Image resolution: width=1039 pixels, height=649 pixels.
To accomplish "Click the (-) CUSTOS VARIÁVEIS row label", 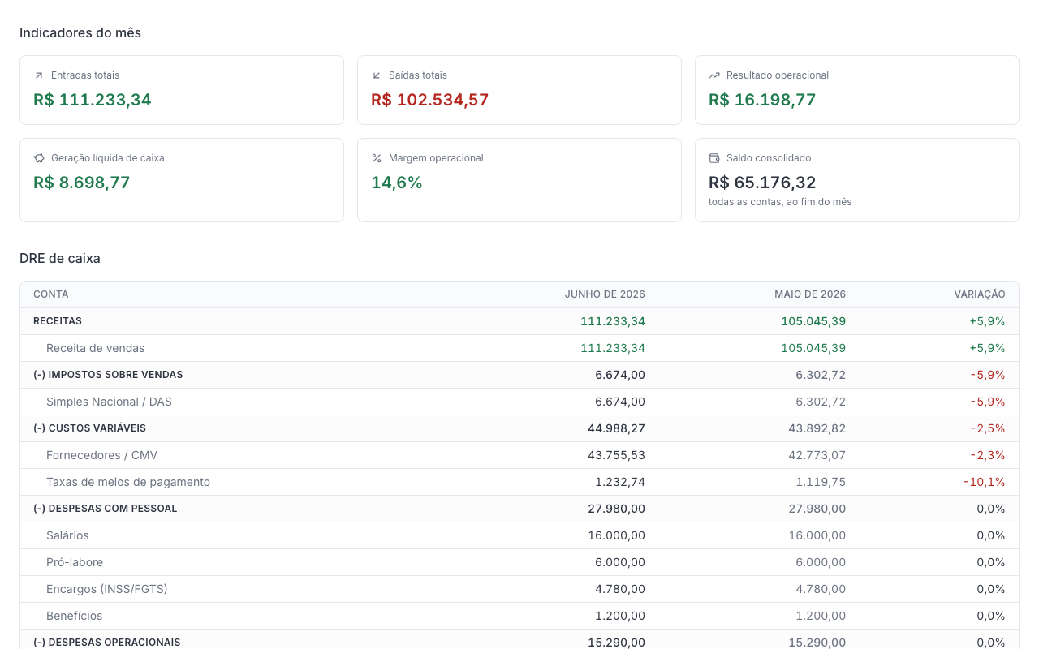I will (x=89, y=428).
